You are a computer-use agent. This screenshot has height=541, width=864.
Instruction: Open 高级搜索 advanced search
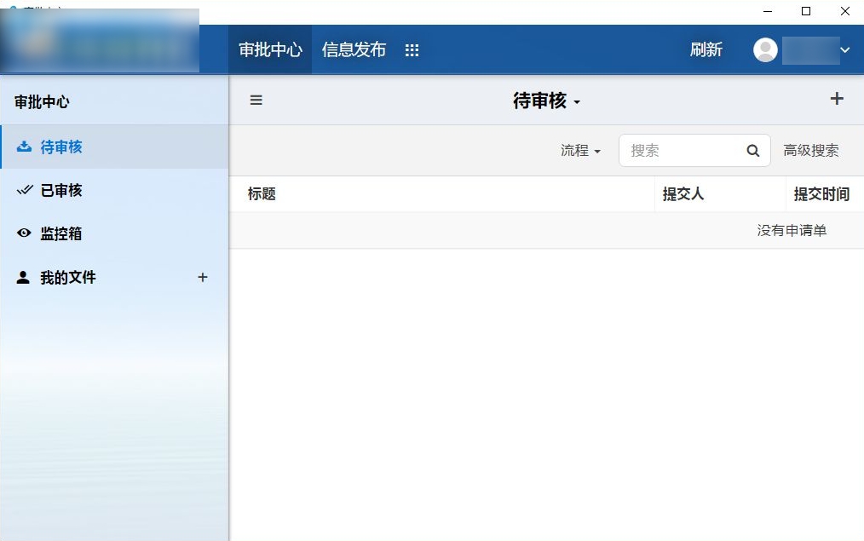pyautogui.click(x=810, y=151)
